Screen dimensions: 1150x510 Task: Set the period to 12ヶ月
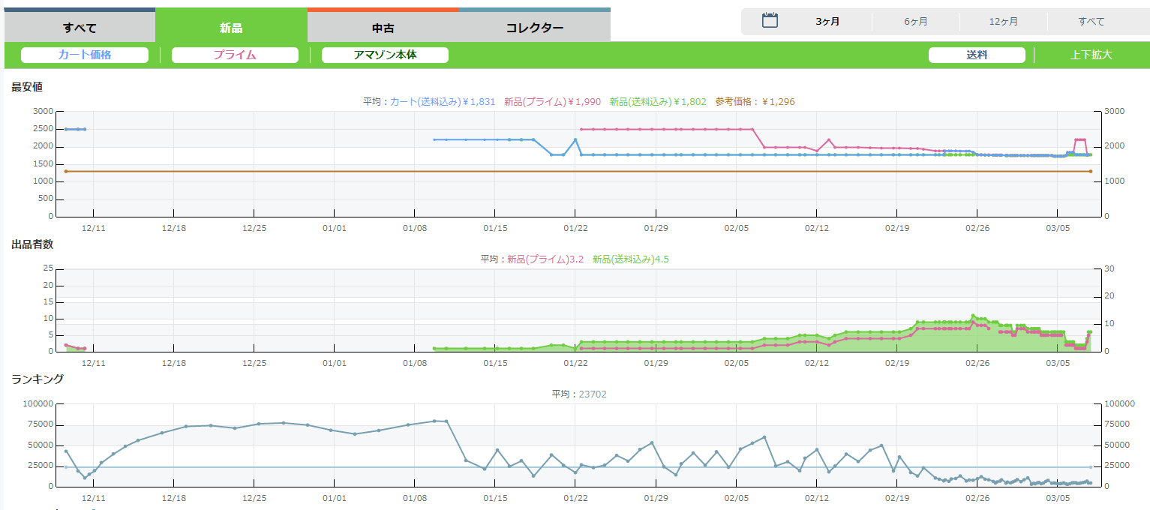click(x=1003, y=22)
